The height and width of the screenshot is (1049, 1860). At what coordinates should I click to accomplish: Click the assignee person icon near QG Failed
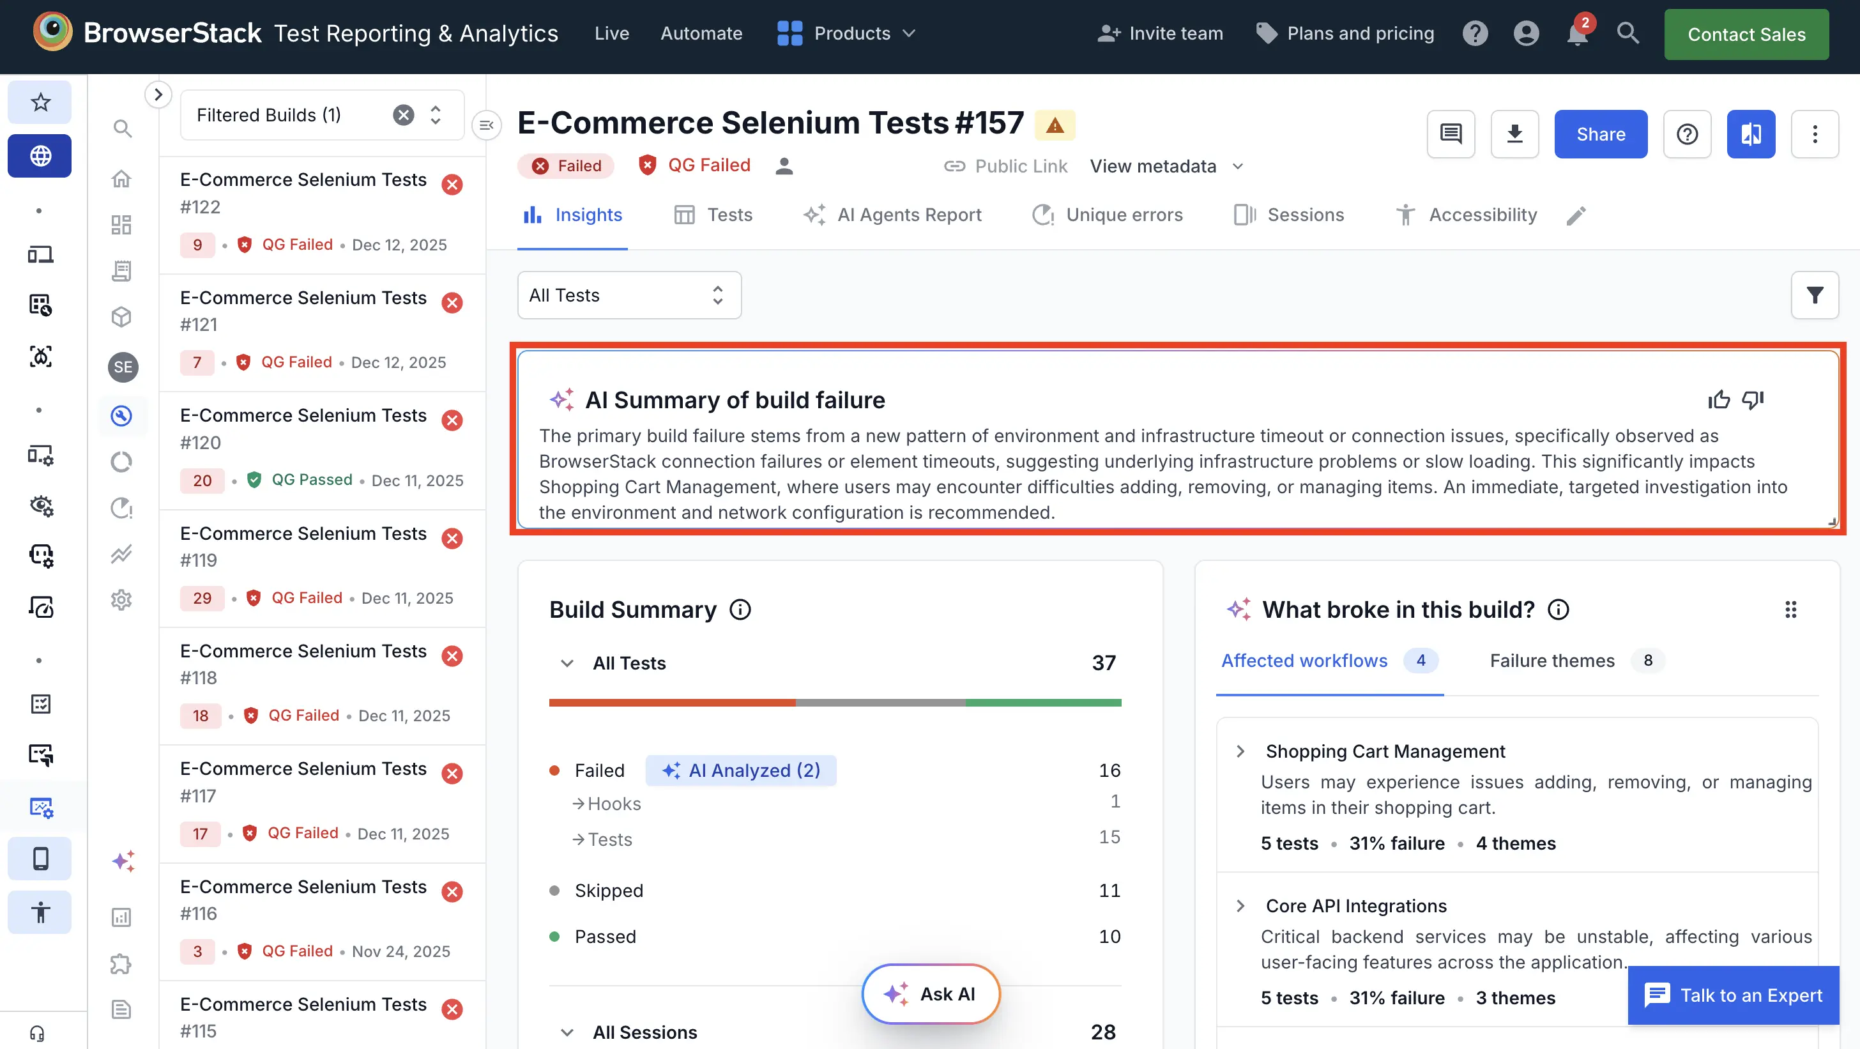pyautogui.click(x=784, y=166)
